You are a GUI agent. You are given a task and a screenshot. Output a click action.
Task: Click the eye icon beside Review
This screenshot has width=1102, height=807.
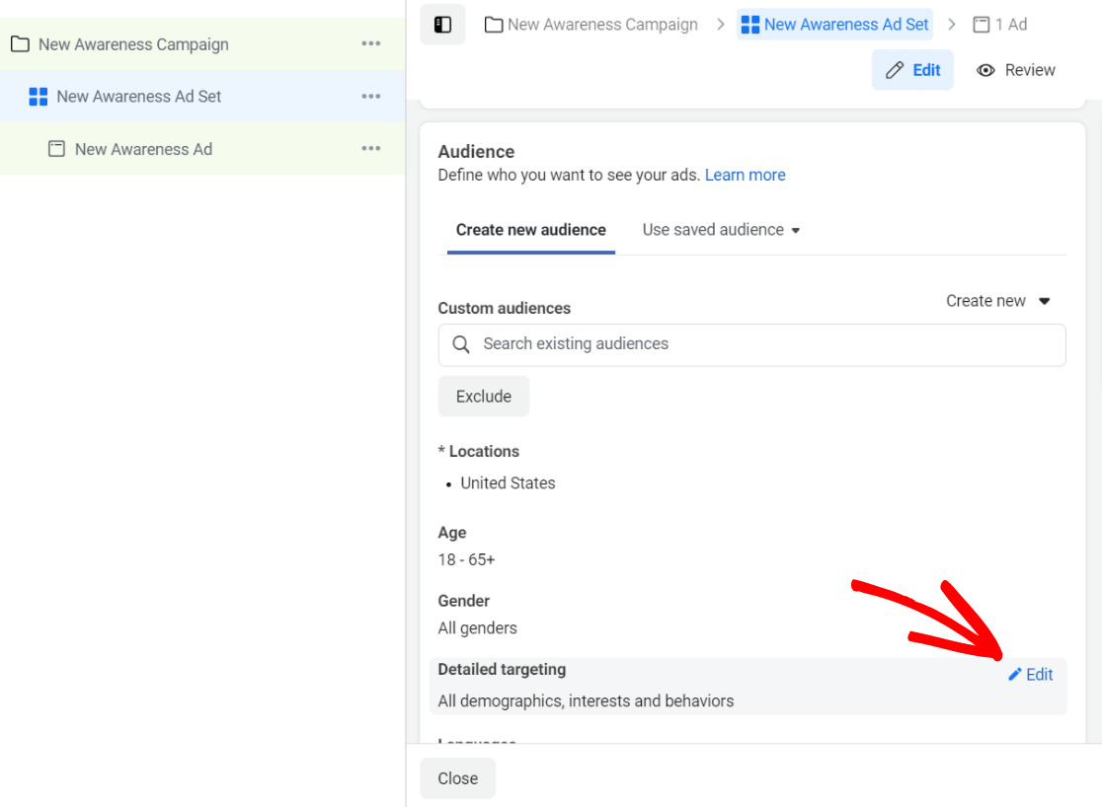(x=985, y=69)
